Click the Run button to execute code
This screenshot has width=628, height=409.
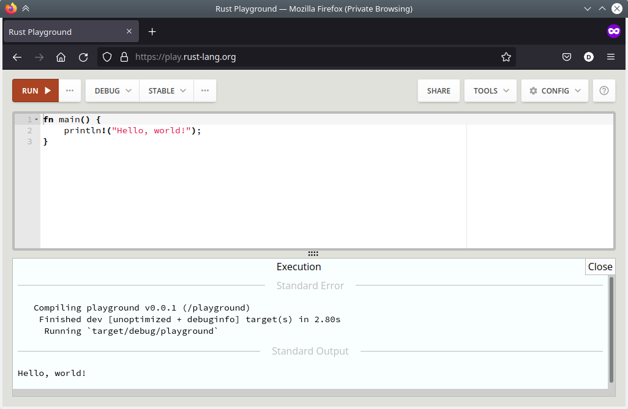coord(36,90)
